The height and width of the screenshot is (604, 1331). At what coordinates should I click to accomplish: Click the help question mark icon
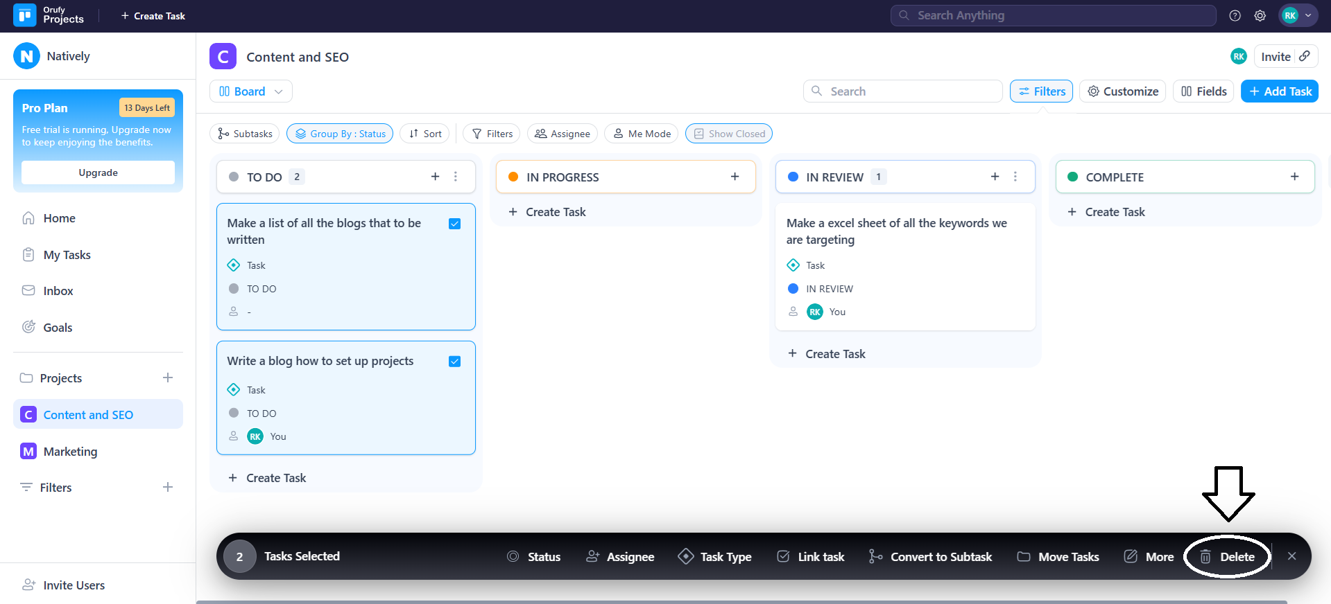point(1235,16)
